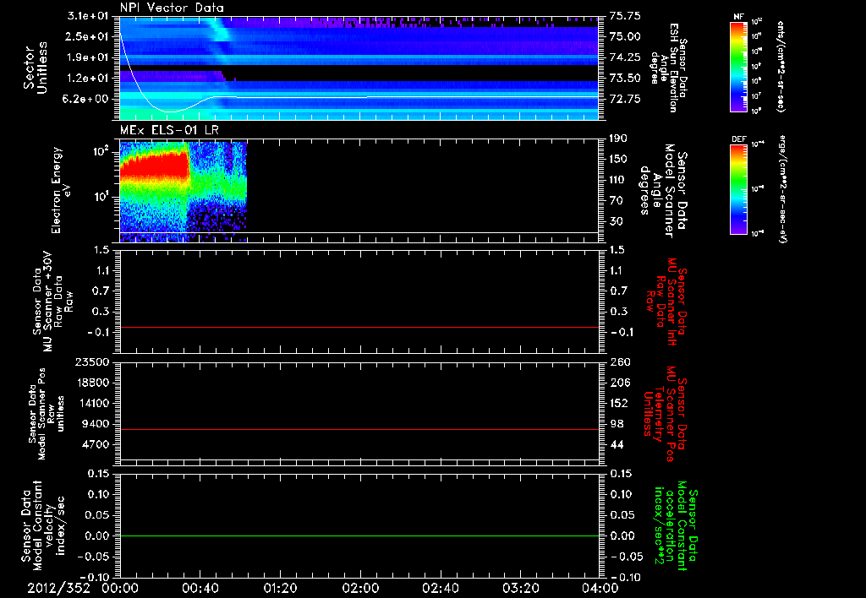
Task: Click the 10¹ electron energy tick label
Action: [101, 197]
